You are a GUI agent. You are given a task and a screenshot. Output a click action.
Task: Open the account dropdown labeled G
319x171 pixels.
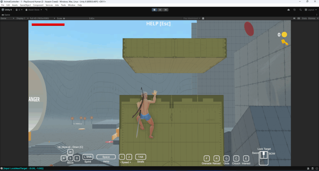[19, 10]
